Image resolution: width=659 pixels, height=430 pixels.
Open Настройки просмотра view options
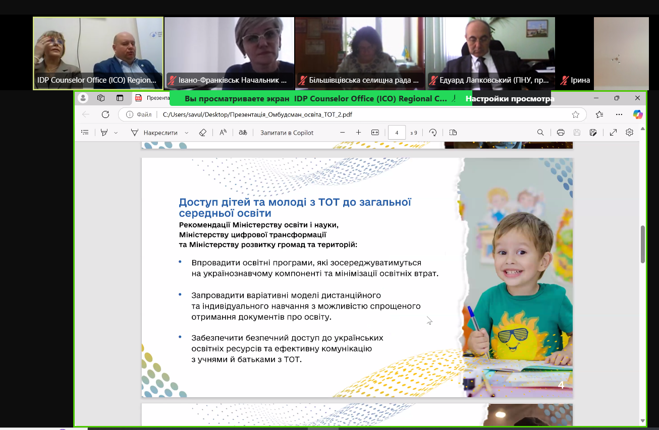pyautogui.click(x=510, y=99)
